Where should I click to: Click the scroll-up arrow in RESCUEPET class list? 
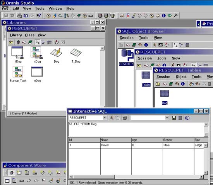tap(102, 48)
